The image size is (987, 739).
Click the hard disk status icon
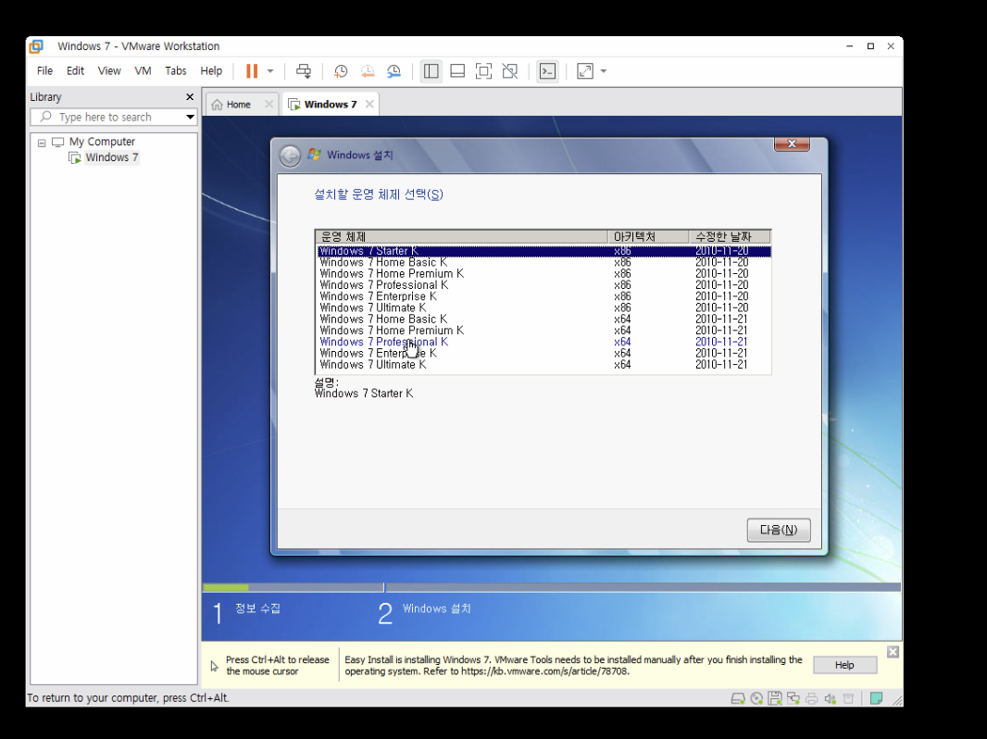pos(738,698)
